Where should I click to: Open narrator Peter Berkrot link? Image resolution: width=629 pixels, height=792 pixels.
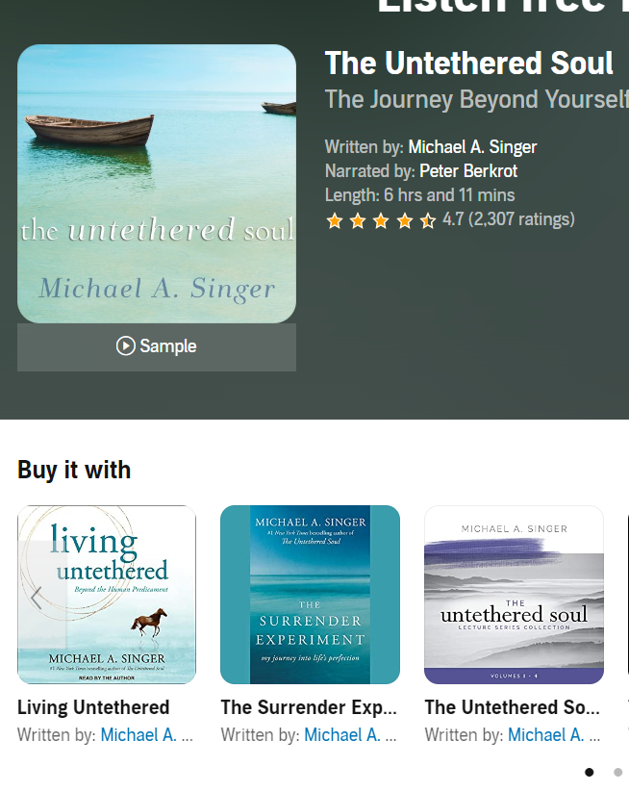coord(468,171)
